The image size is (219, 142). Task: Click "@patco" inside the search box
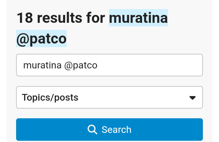[x=81, y=65]
